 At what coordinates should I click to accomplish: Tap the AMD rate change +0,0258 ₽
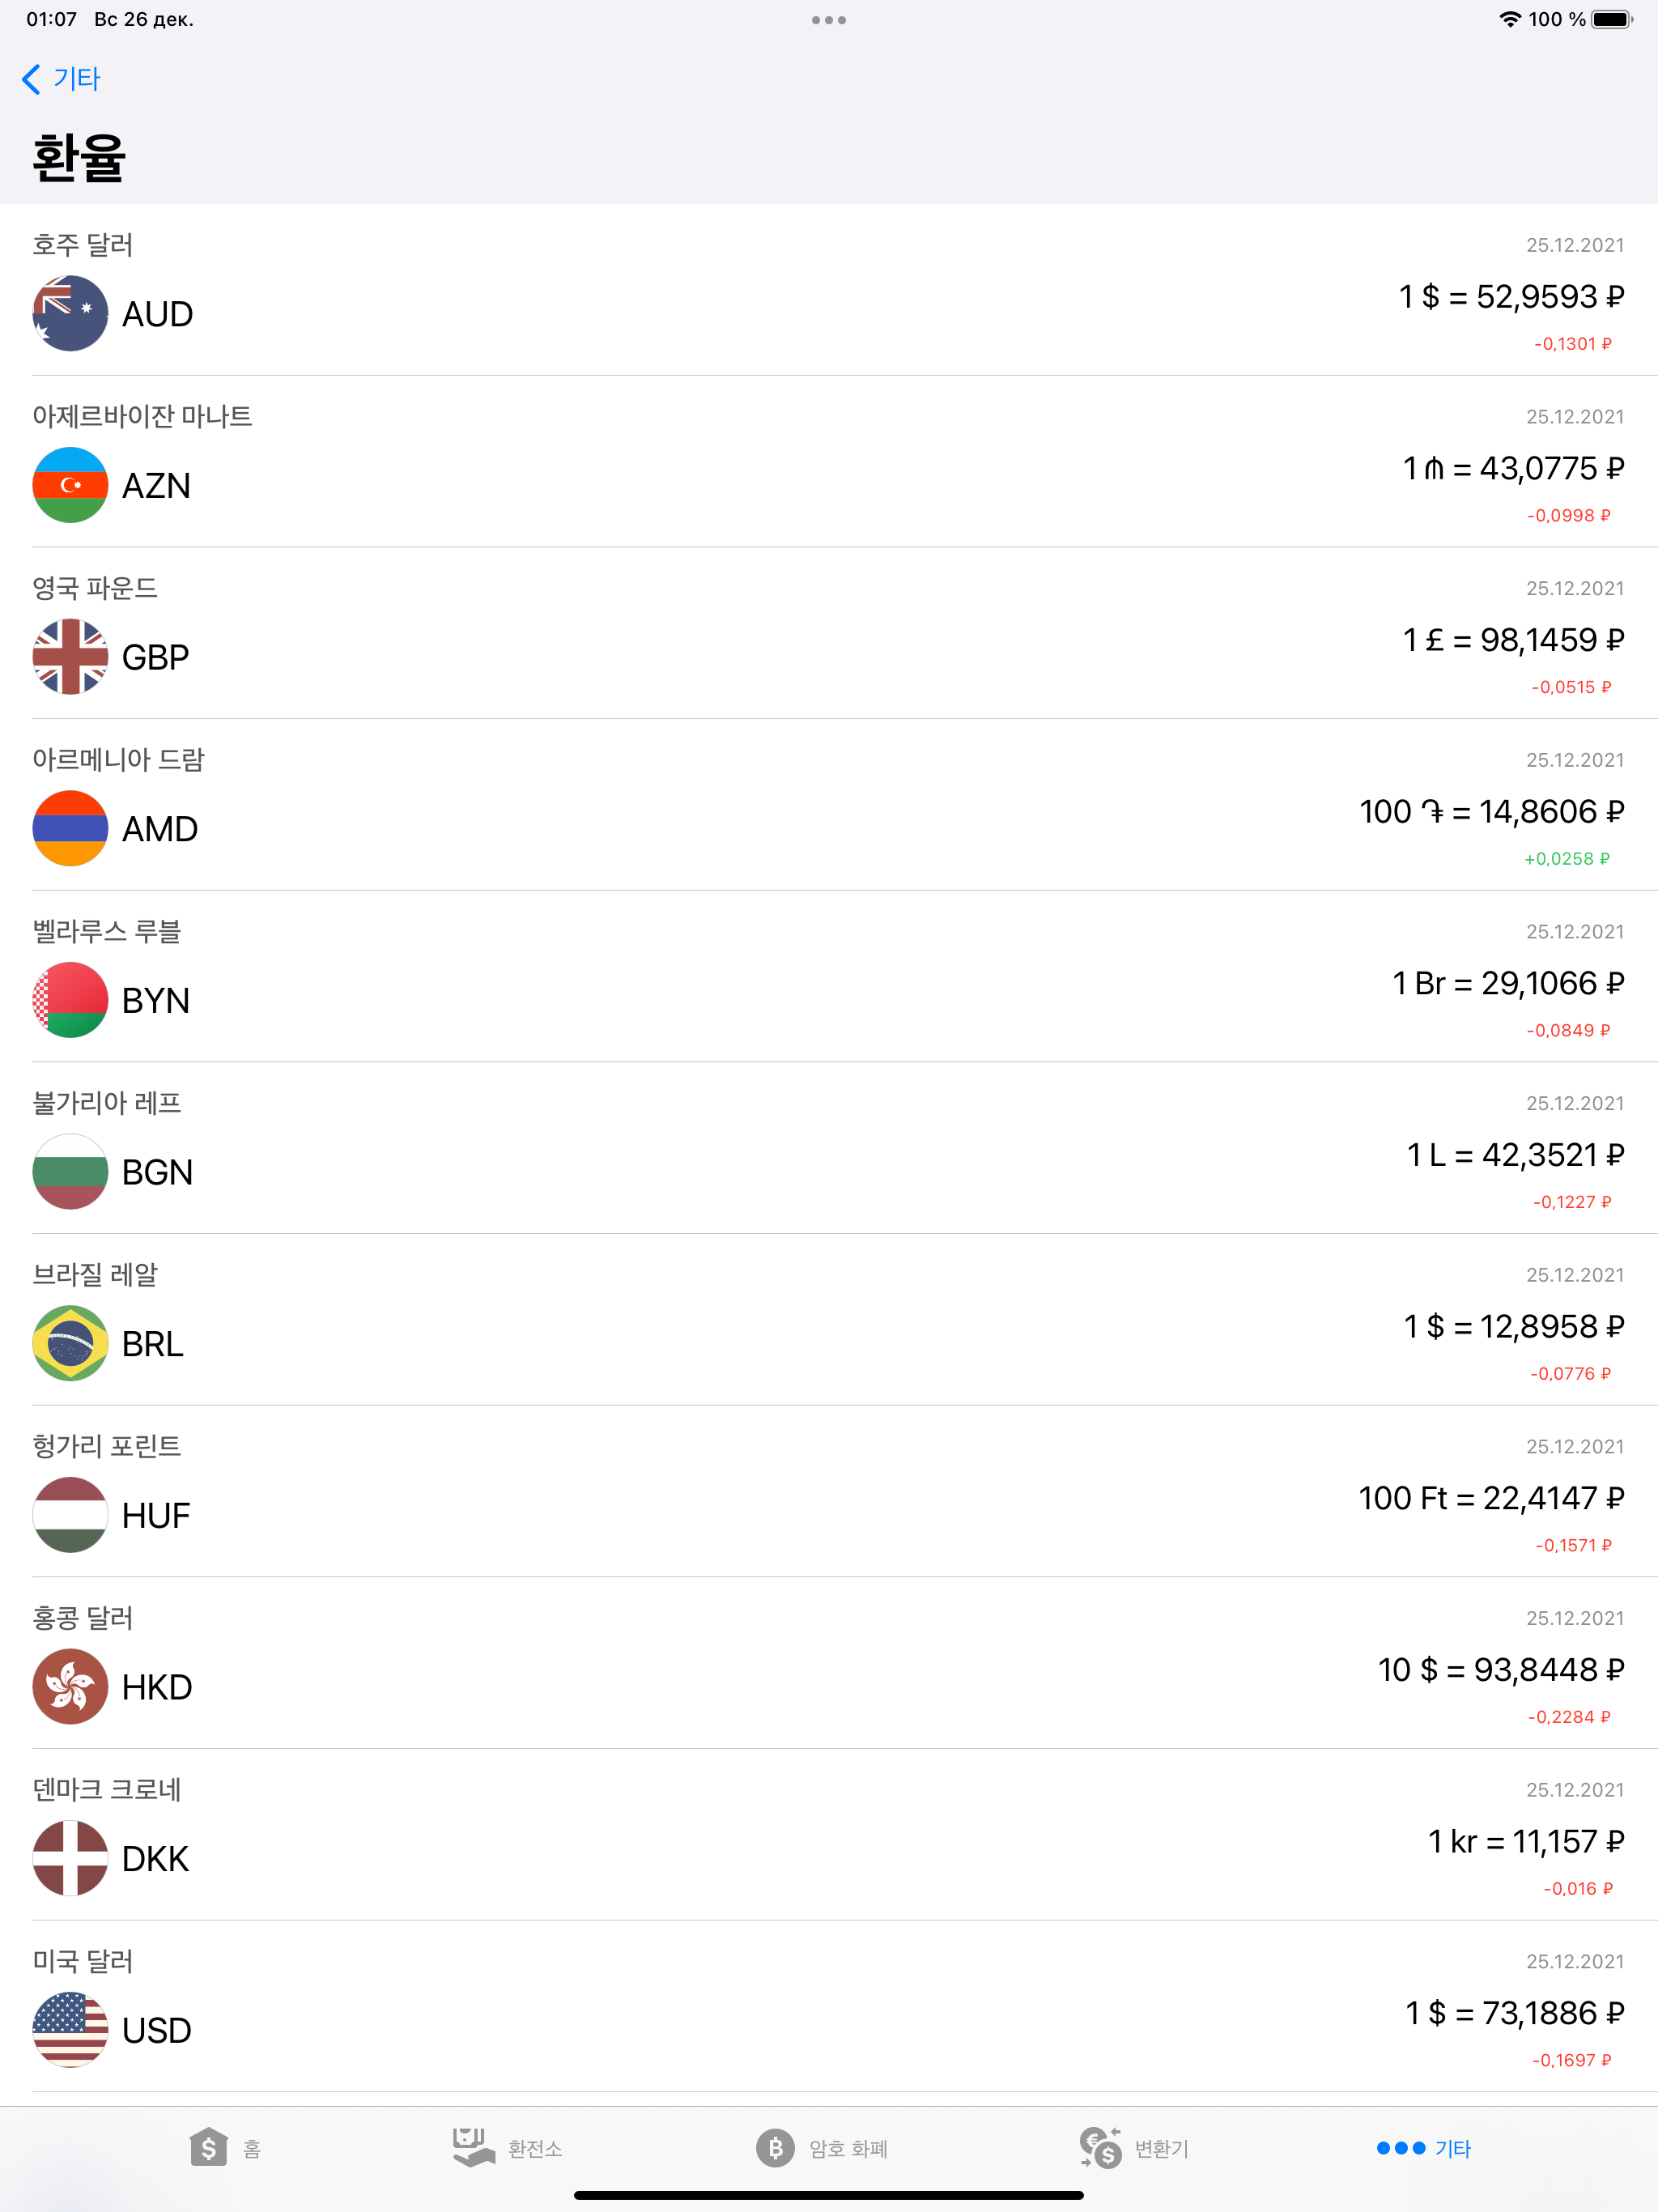point(1566,859)
